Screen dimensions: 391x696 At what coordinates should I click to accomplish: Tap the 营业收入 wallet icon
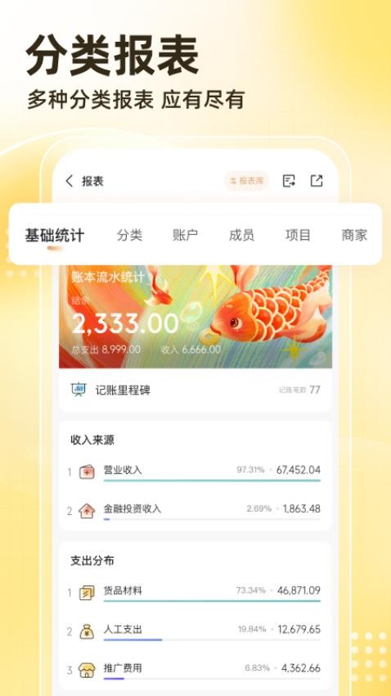click(x=87, y=472)
